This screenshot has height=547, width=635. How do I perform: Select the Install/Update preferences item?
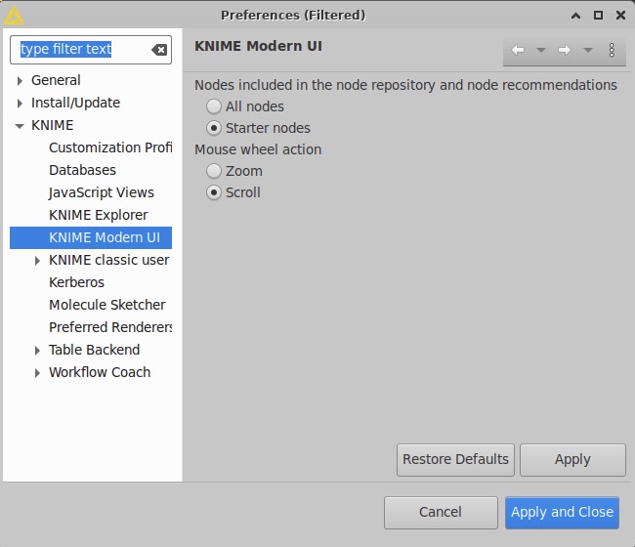76,103
